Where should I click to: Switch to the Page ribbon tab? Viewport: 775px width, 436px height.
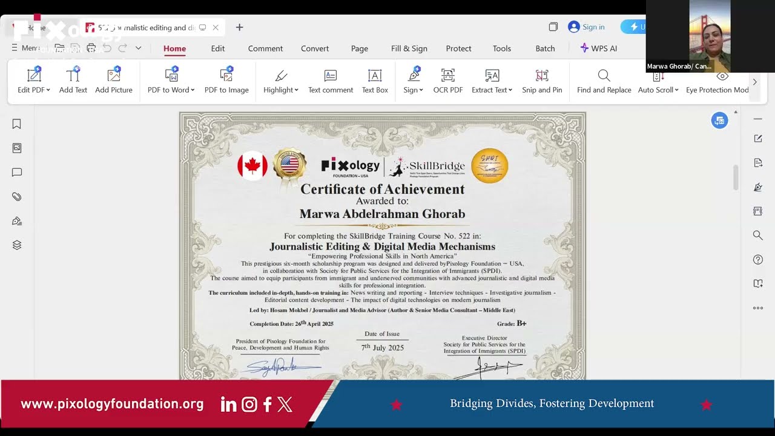pos(360,48)
